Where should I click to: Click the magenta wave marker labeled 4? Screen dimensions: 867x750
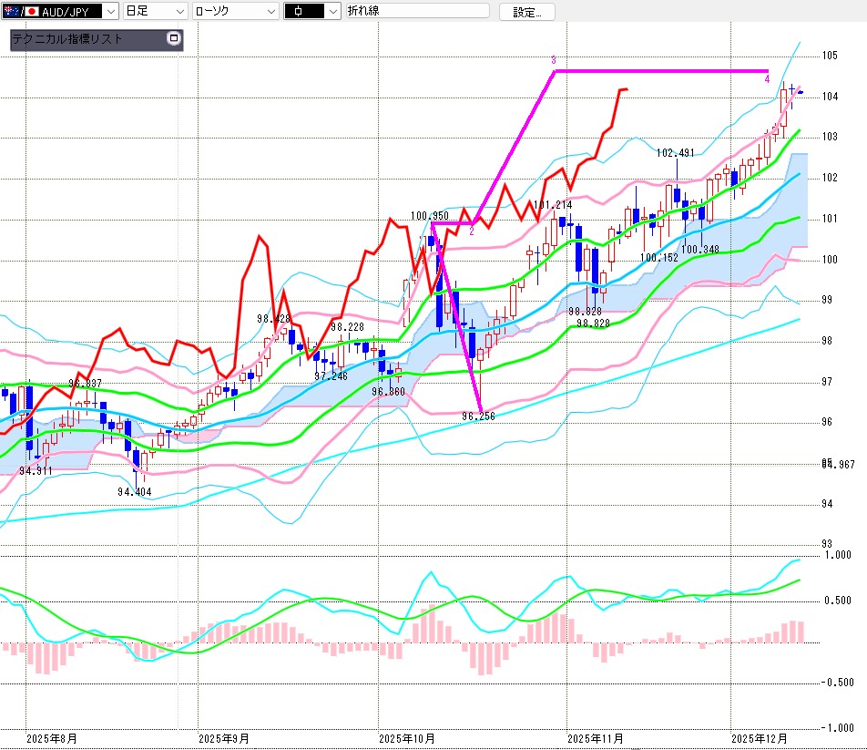(767, 80)
